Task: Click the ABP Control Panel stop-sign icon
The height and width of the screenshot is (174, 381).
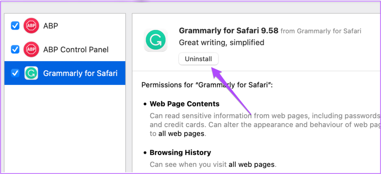Action: (31, 49)
